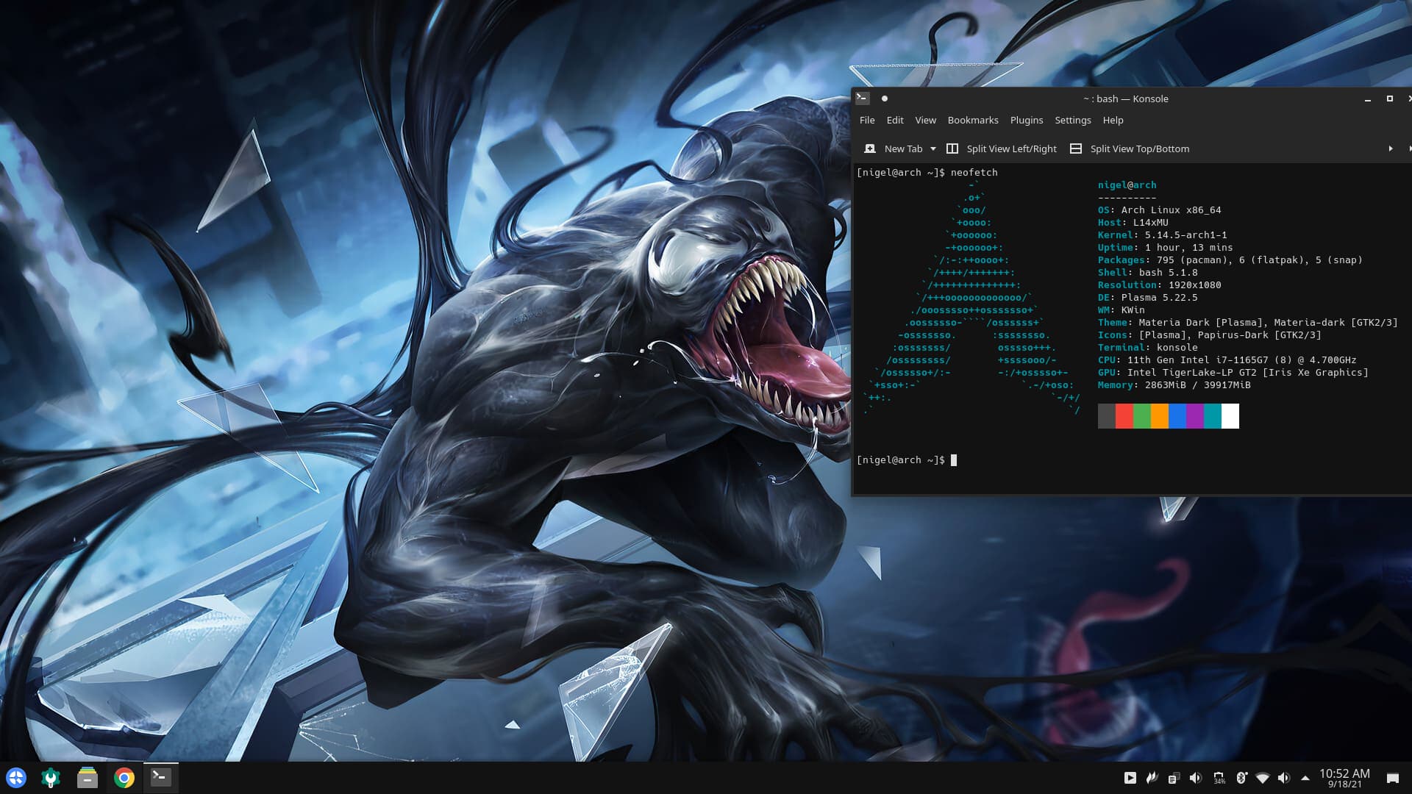Viewport: 1412px width, 794px height.
Task: Click the 'Icons: [Plasma], Papirus-Dark' line
Action: pos(1210,335)
